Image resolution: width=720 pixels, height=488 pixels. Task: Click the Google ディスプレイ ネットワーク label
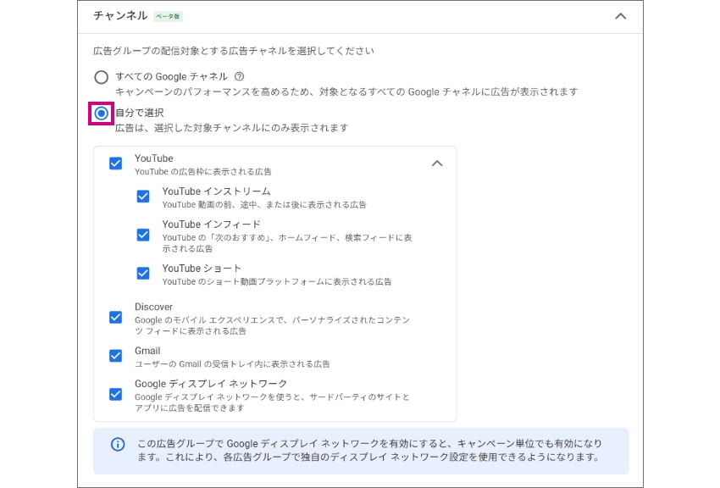(211, 384)
